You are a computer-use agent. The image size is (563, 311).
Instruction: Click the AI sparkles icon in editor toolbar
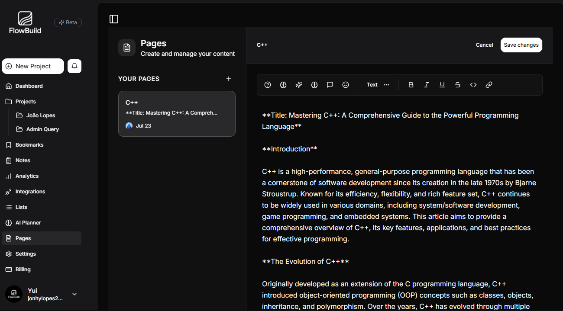coord(299,85)
